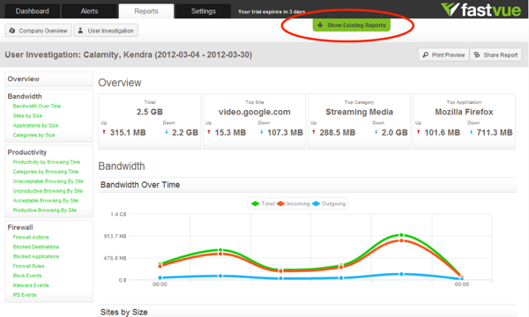Switch to the Alerts tab

pyautogui.click(x=89, y=11)
